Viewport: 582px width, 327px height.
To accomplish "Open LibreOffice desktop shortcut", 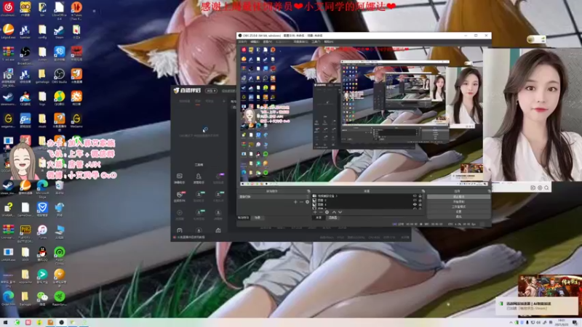I will (x=59, y=9).
